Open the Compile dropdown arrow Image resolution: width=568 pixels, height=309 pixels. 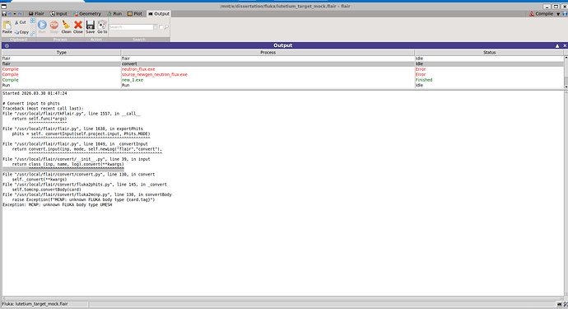[x=558, y=14]
